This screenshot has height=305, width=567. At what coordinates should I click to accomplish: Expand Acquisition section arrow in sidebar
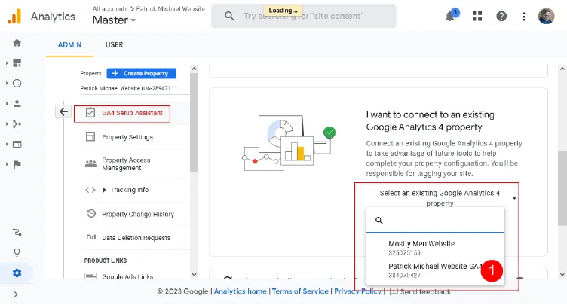pyautogui.click(x=7, y=124)
